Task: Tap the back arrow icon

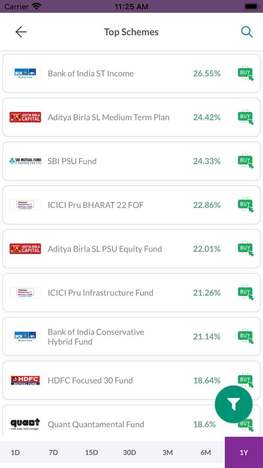Action: click(x=21, y=32)
